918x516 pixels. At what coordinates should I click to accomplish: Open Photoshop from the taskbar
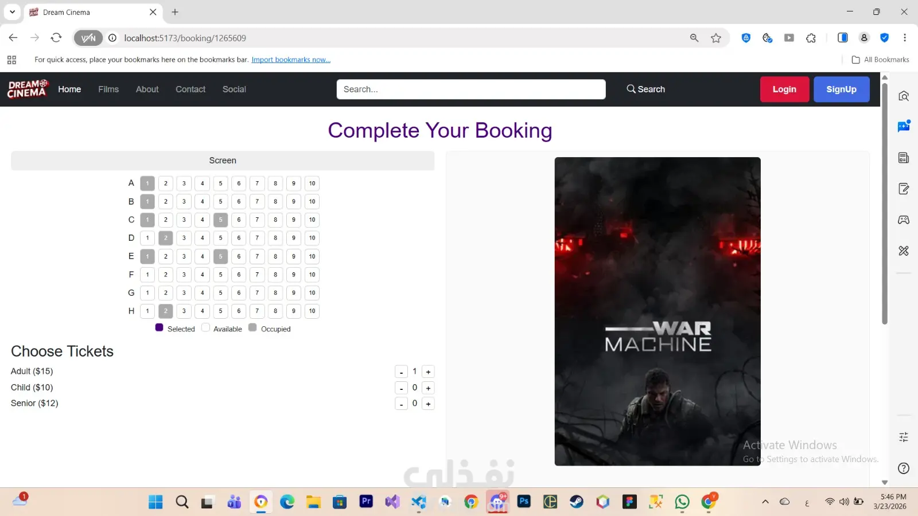pyautogui.click(x=524, y=502)
